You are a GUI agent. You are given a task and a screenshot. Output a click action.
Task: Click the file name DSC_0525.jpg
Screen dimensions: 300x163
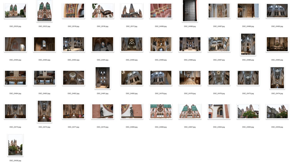[15, 26]
